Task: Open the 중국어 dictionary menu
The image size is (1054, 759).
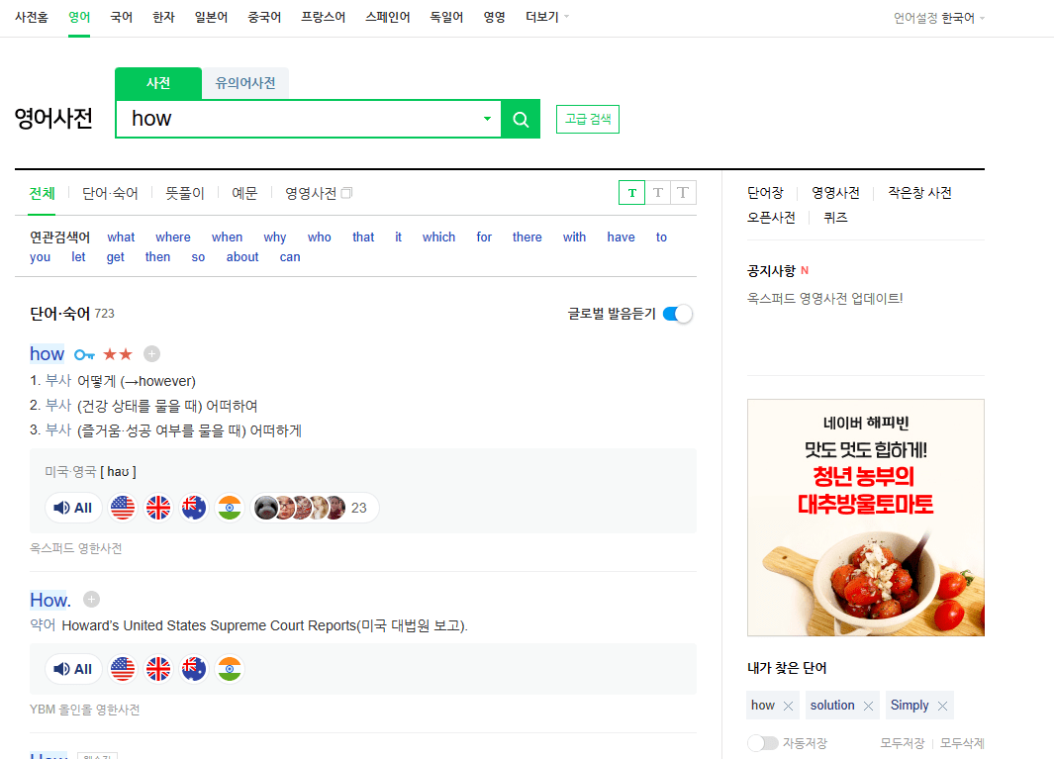Action: (x=264, y=17)
